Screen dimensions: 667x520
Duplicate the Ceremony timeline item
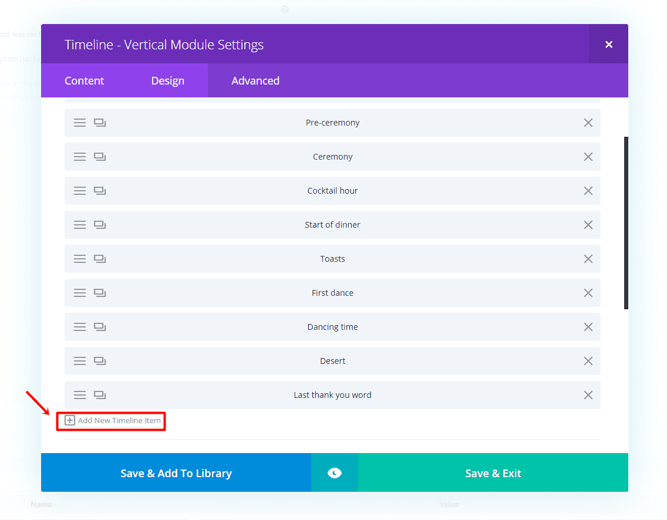tap(100, 157)
